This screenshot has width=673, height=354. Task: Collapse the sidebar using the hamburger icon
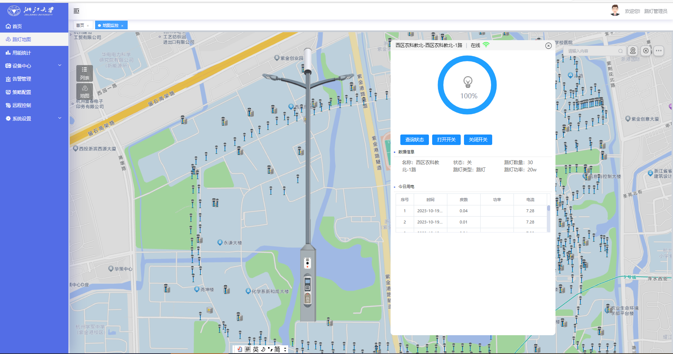(76, 11)
